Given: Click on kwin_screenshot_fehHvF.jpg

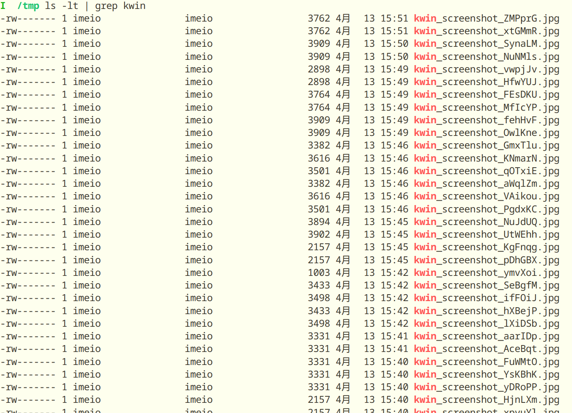Looking at the screenshot, I should (487, 120).
